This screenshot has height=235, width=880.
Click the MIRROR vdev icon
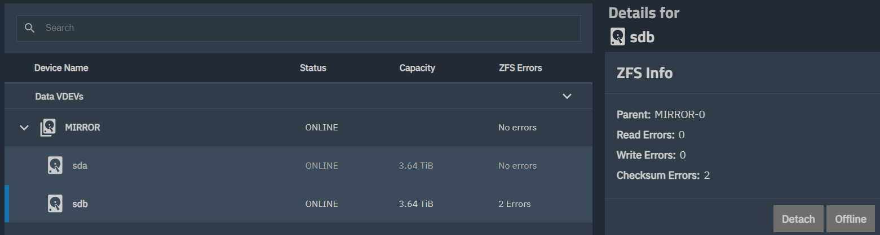tap(48, 128)
